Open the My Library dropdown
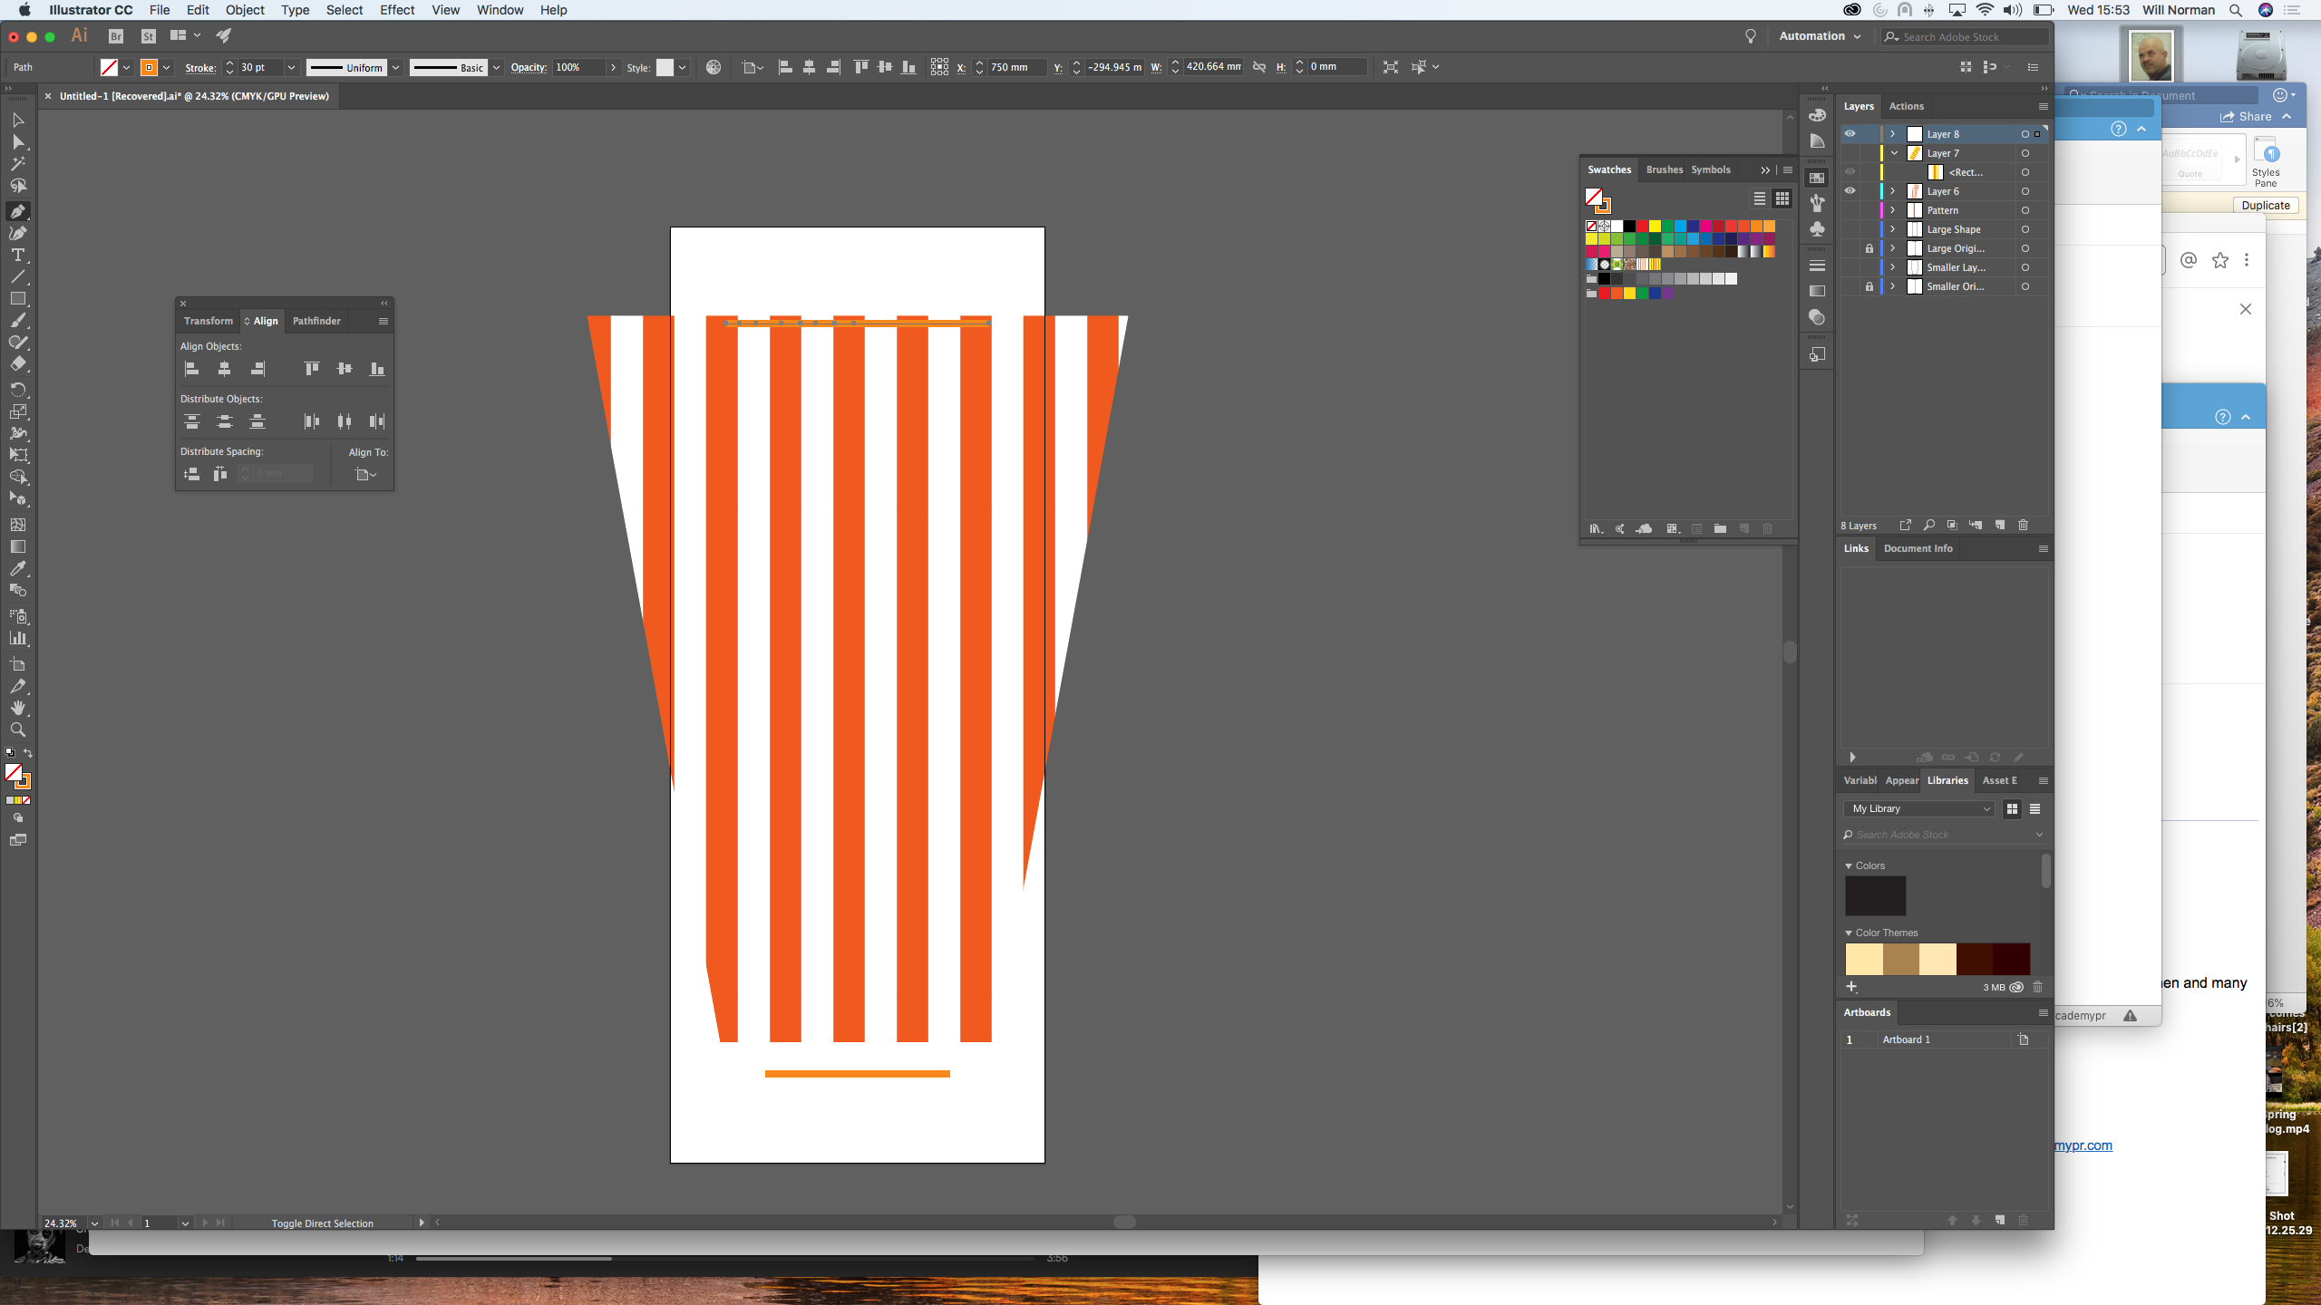The width and height of the screenshot is (2321, 1305). [x=1920, y=808]
